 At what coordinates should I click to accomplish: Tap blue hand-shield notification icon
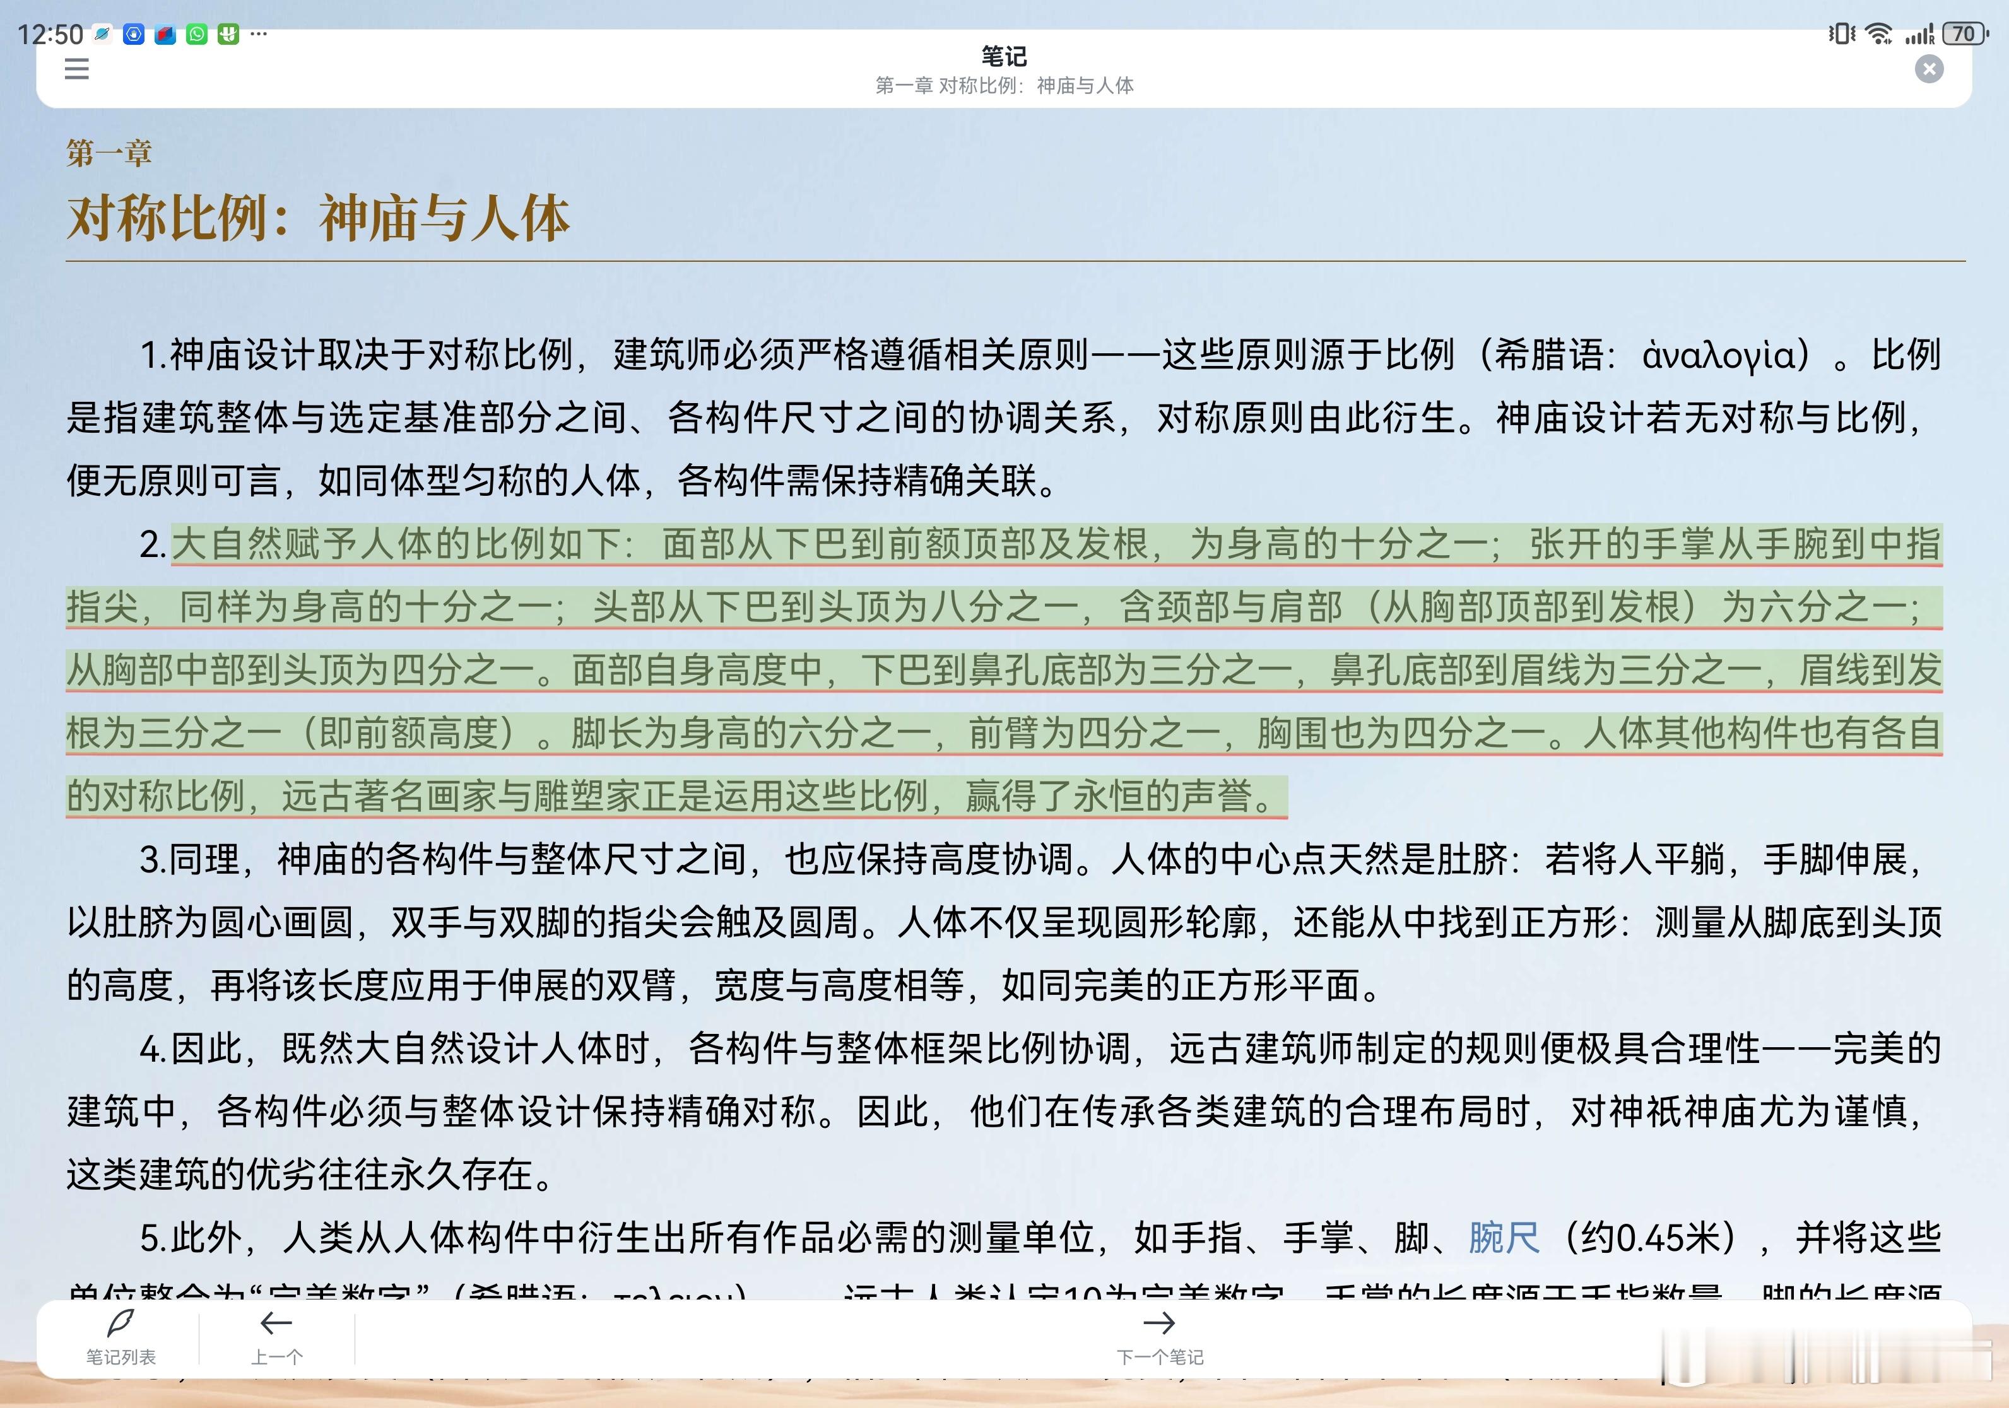point(134,34)
